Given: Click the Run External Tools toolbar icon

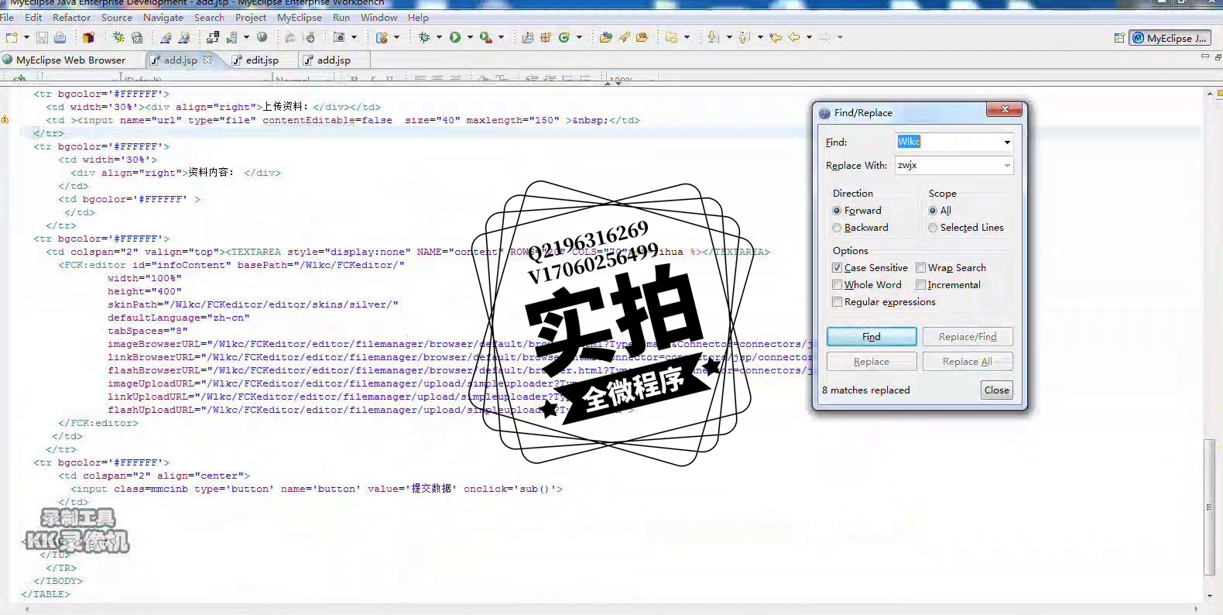Looking at the screenshot, I should click(x=486, y=37).
